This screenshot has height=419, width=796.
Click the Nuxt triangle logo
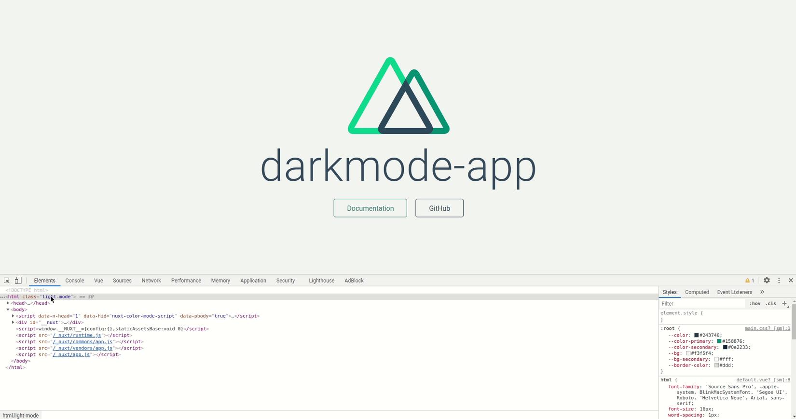398,95
